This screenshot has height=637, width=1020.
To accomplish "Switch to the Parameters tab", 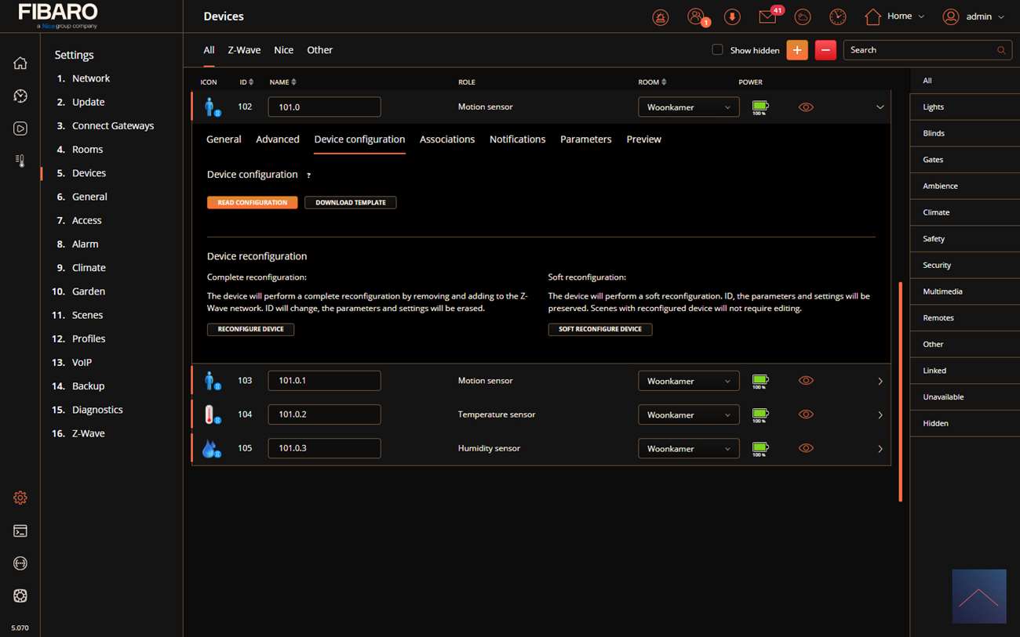I will point(585,139).
